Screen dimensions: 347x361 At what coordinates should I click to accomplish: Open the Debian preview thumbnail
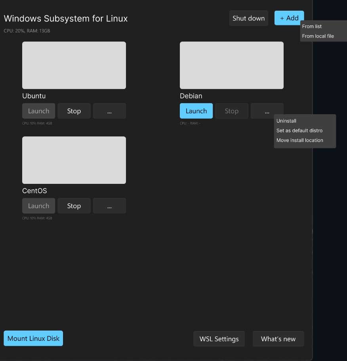pos(232,65)
